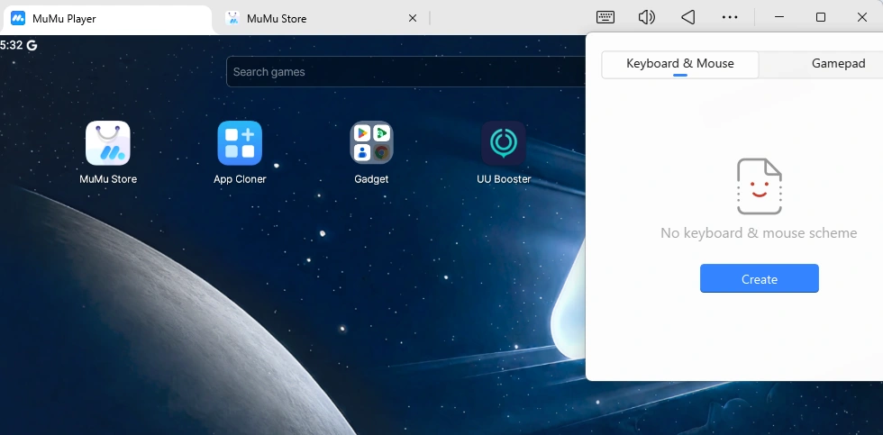Click the MuMu Player logo in tab
883x435 pixels.
point(18,18)
